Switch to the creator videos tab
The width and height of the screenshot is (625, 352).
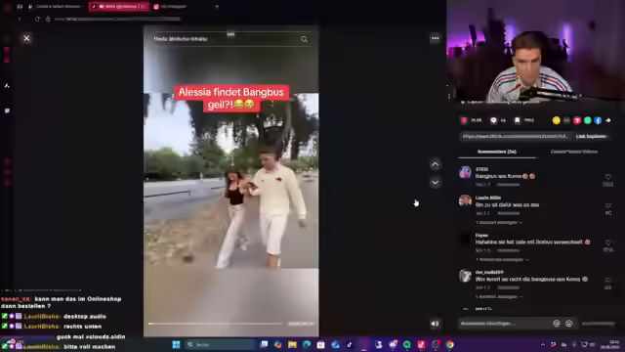pyautogui.click(x=574, y=152)
